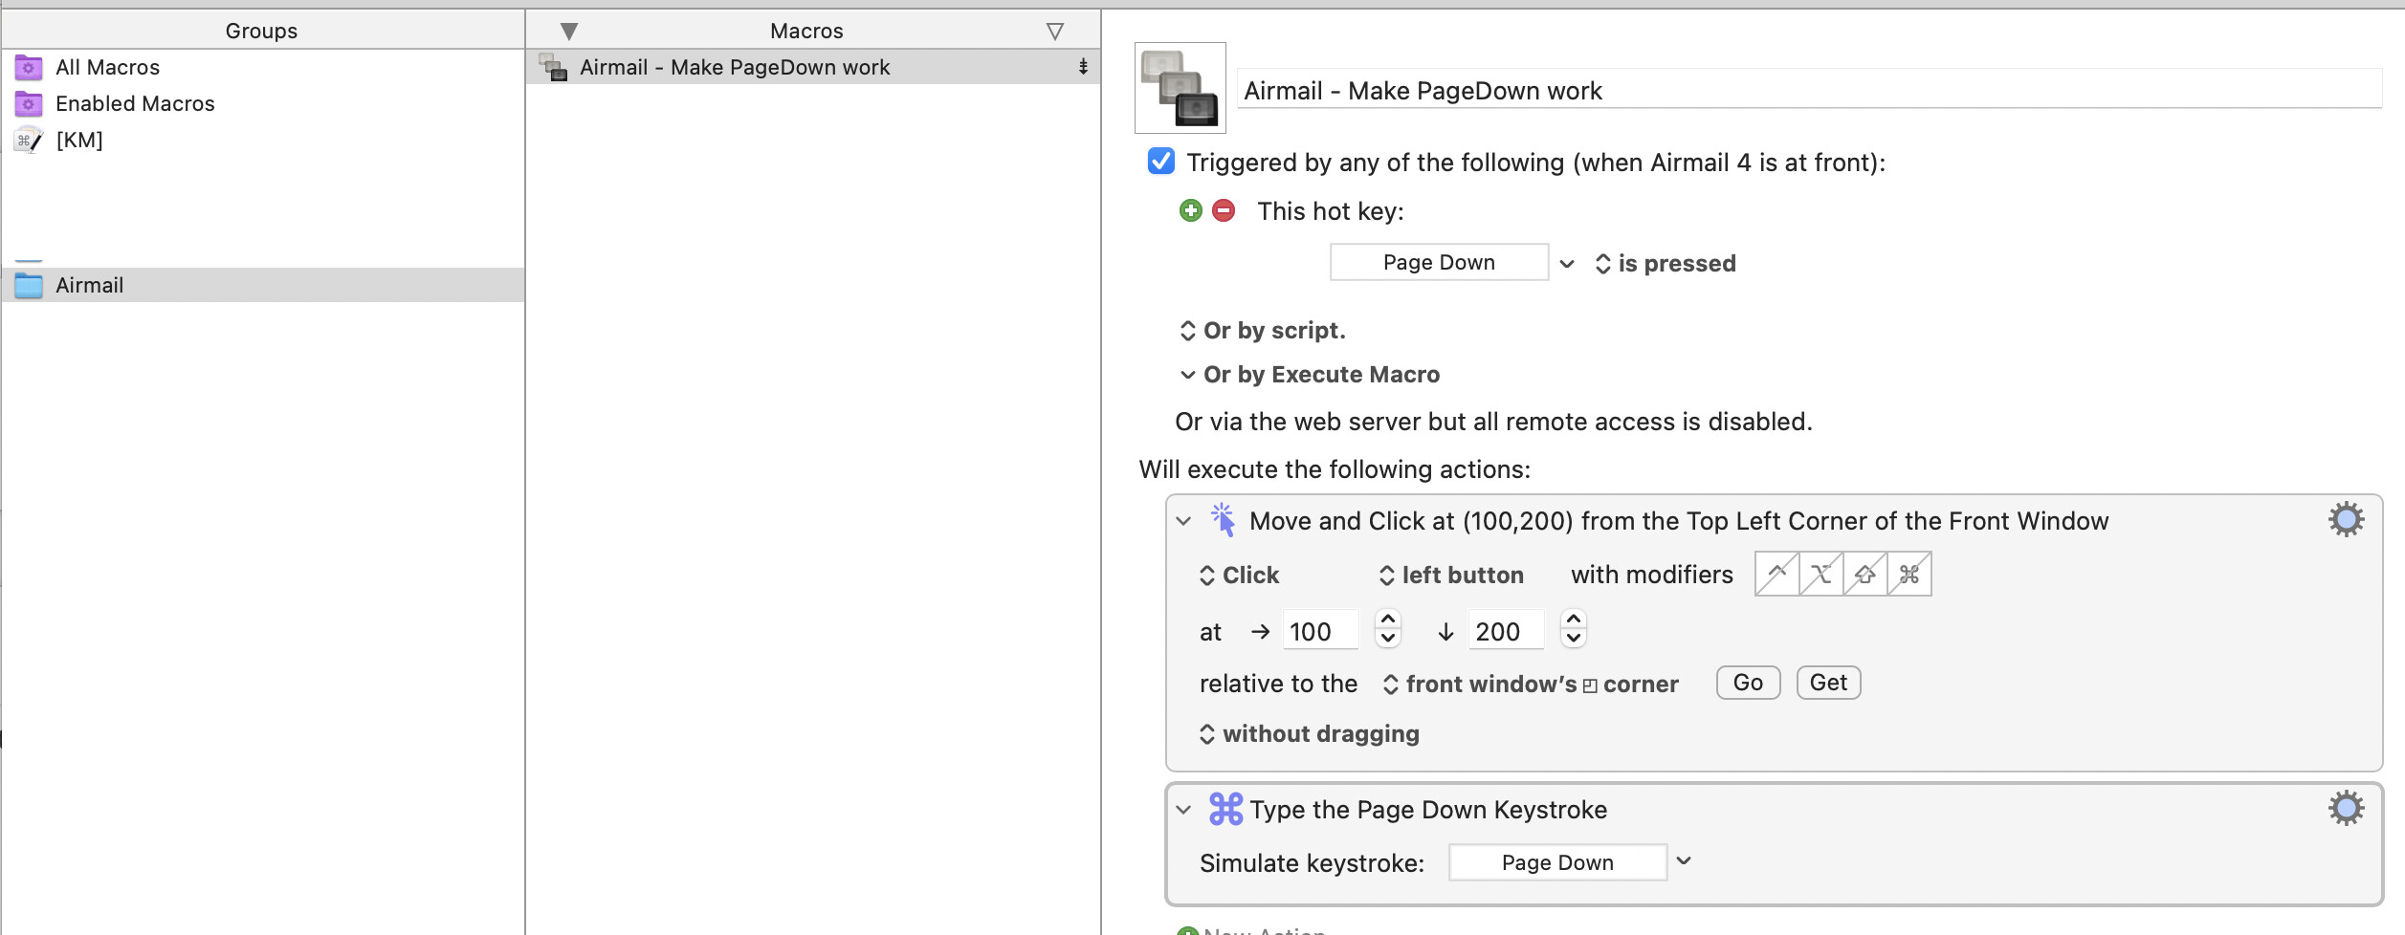
Task: Open the Click type popup menu
Action: [x=1239, y=575]
